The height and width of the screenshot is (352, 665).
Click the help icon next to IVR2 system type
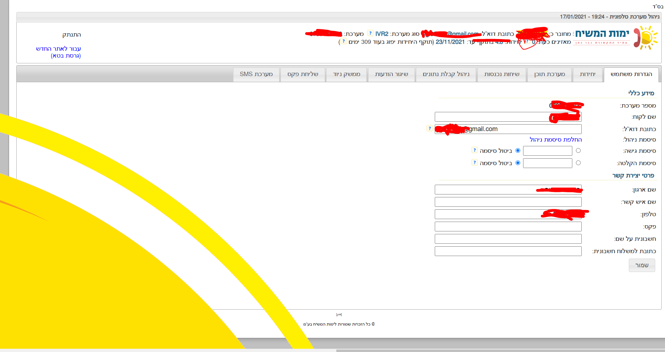coord(370,33)
